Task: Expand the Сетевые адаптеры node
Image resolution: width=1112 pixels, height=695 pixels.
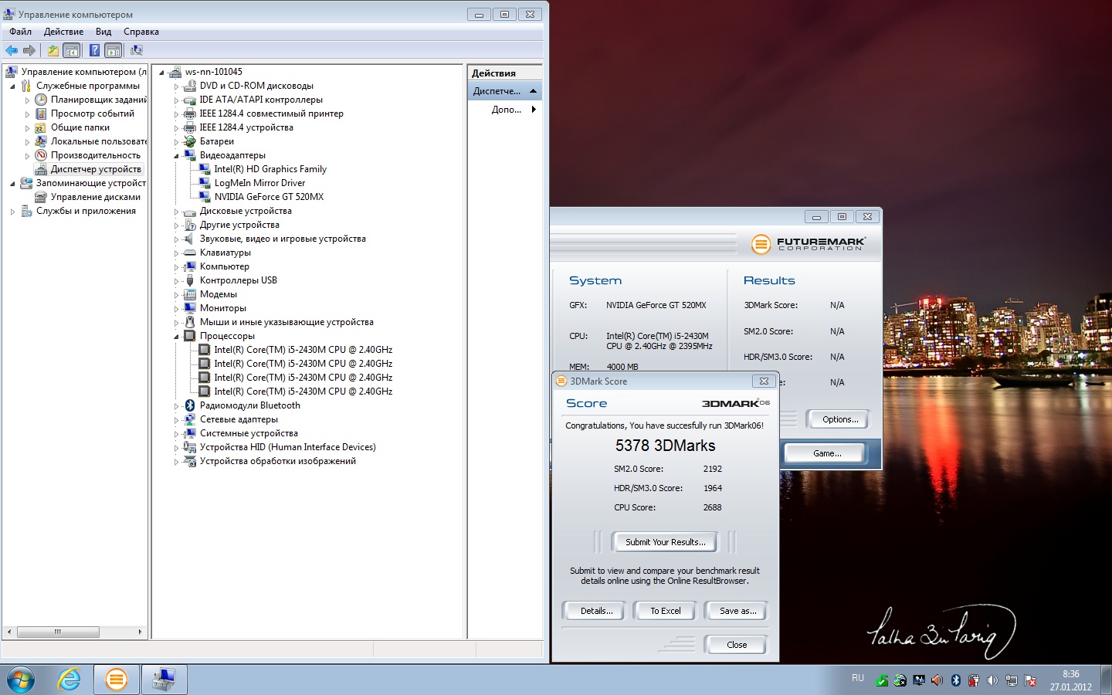Action: click(176, 420)
